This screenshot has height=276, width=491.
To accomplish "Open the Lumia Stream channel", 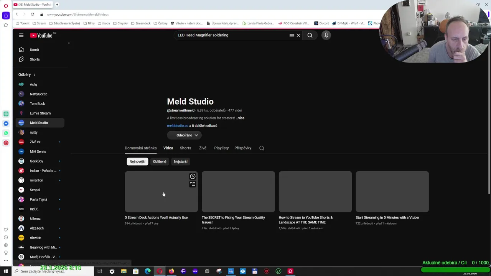I will [x=40, y=113].
